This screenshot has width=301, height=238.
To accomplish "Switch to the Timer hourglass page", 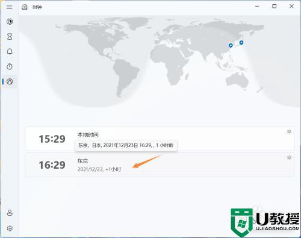I will [x=10, y=37].
